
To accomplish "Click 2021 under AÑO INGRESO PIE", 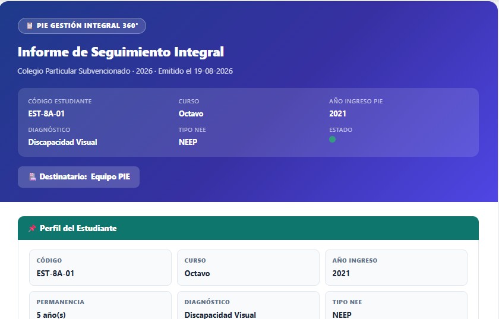I will tap(337, 113).
